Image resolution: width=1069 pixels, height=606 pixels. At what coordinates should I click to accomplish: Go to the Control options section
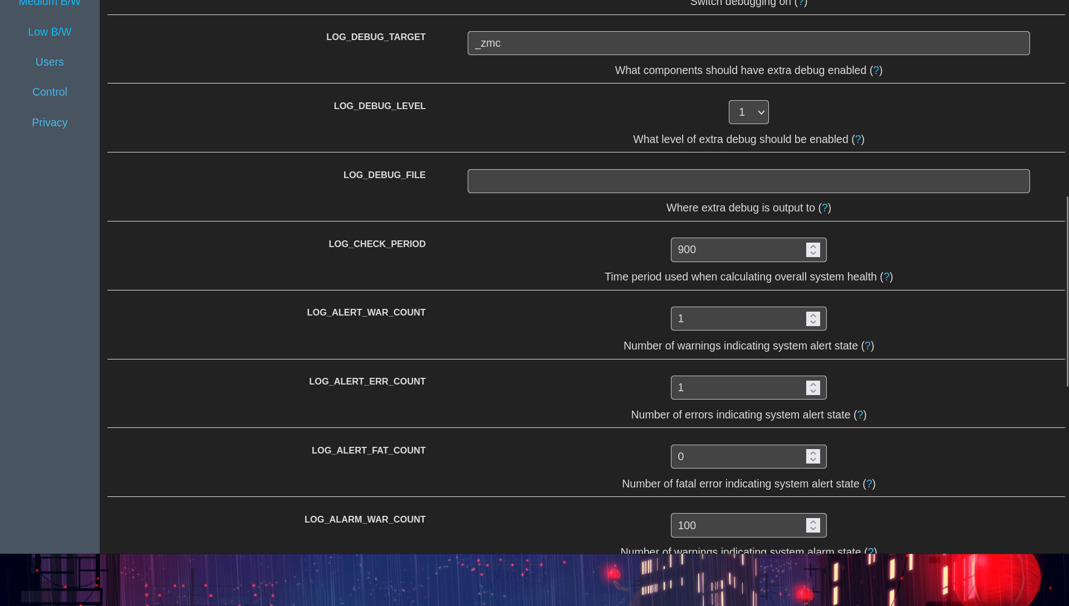50,92
